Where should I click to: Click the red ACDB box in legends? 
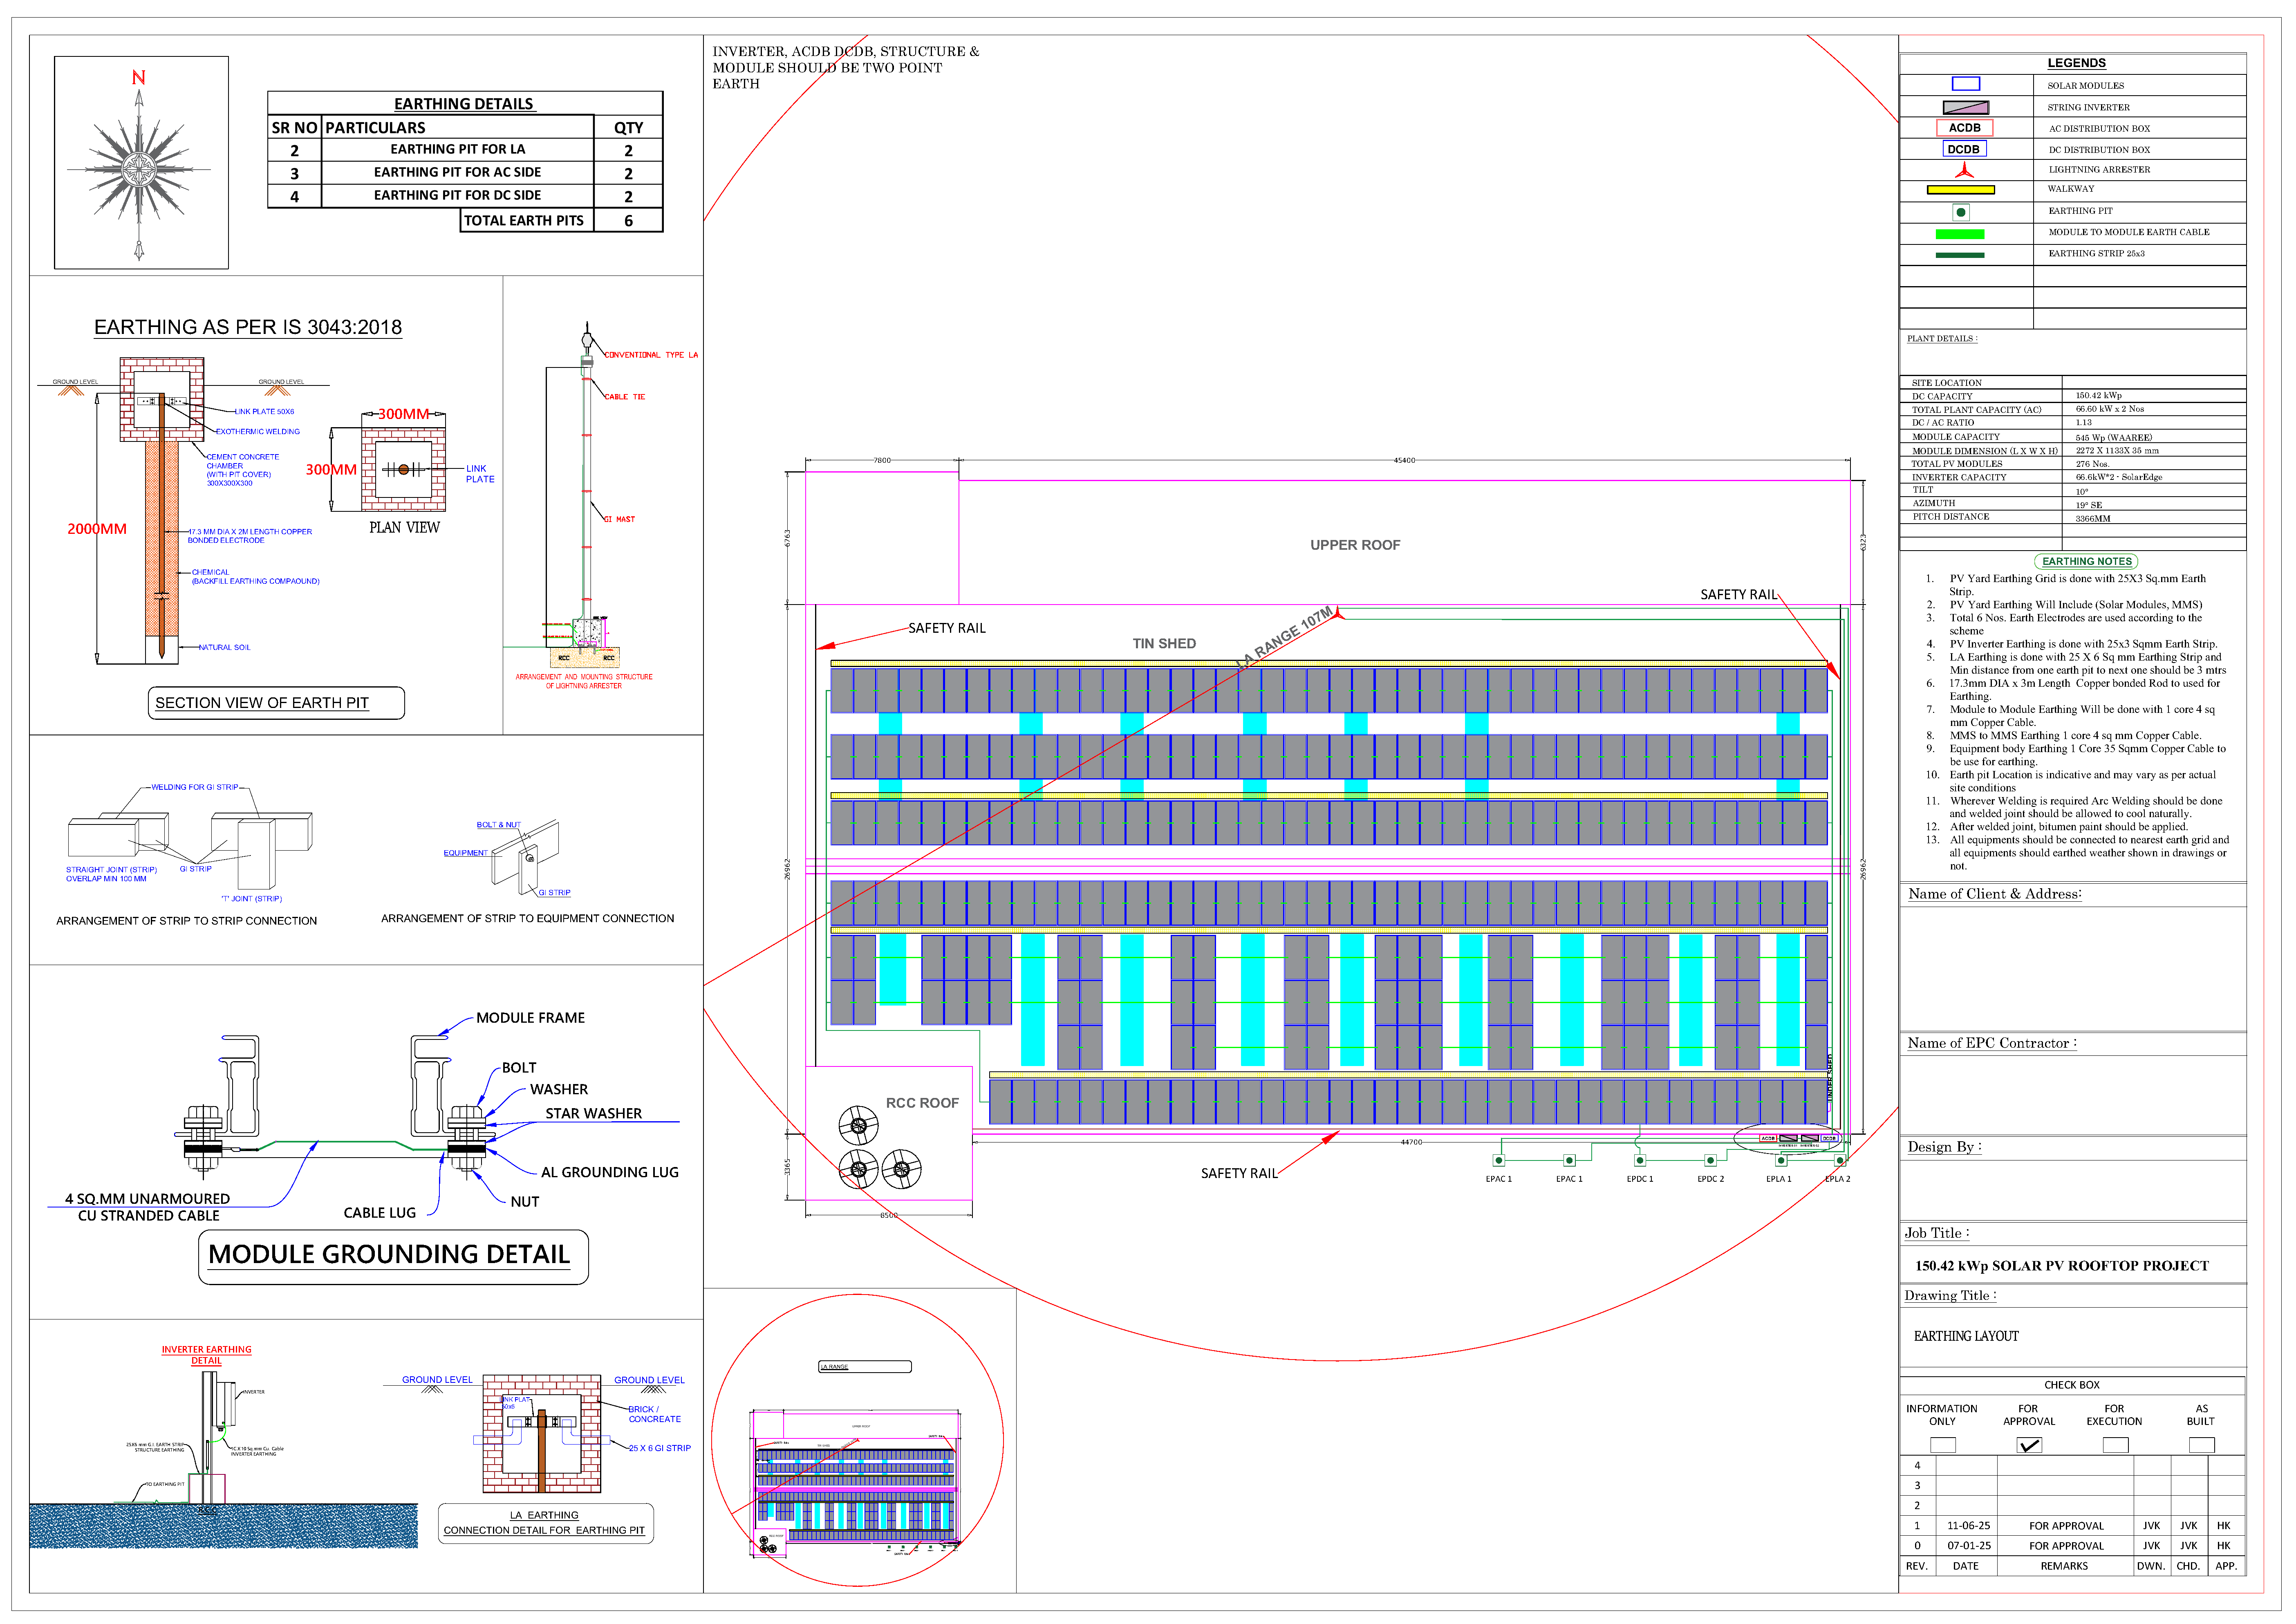pyautogui.click(x=1964, y=128)
